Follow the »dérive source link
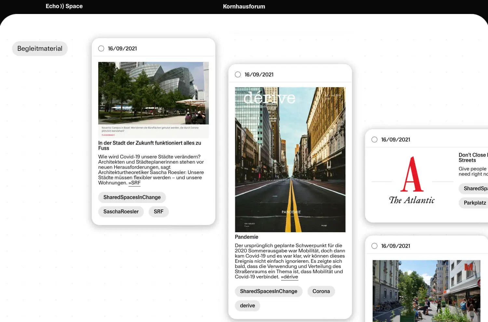The image size is (488, 322). (x=289, y=277)
